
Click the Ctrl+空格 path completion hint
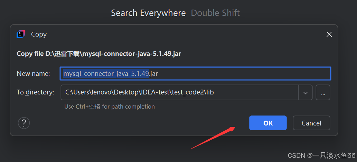coord(110,107)
